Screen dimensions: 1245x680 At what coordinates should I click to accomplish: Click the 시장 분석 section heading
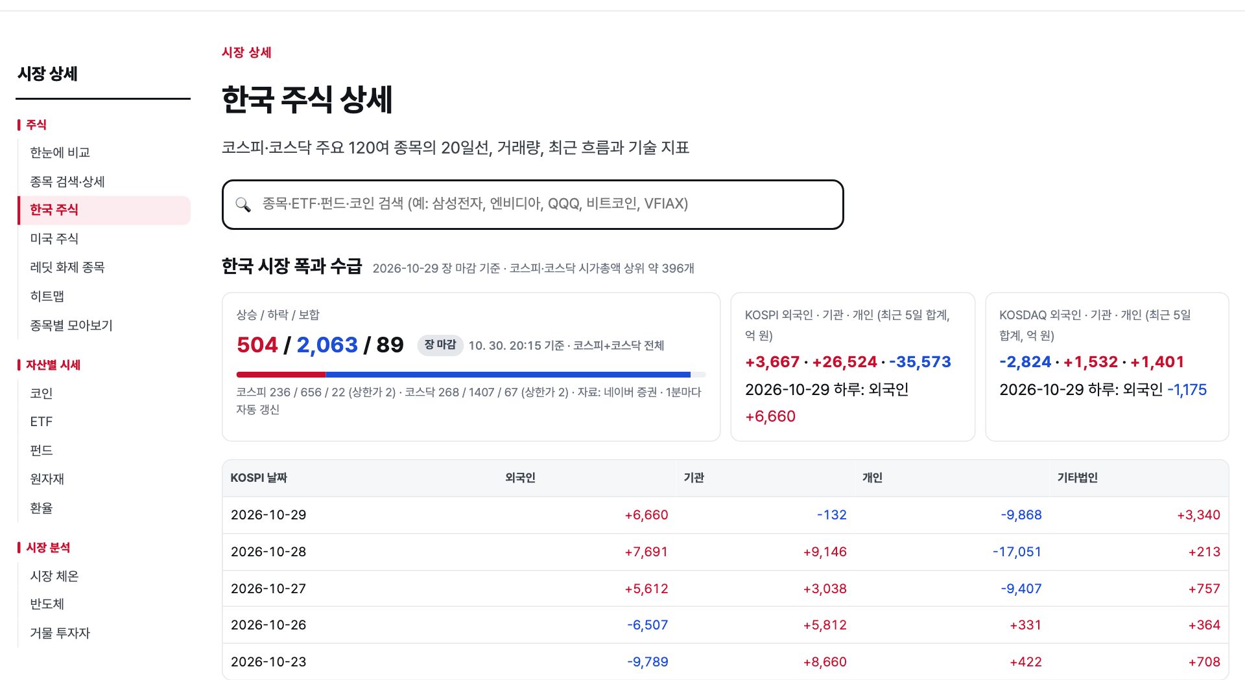point(48,547)
